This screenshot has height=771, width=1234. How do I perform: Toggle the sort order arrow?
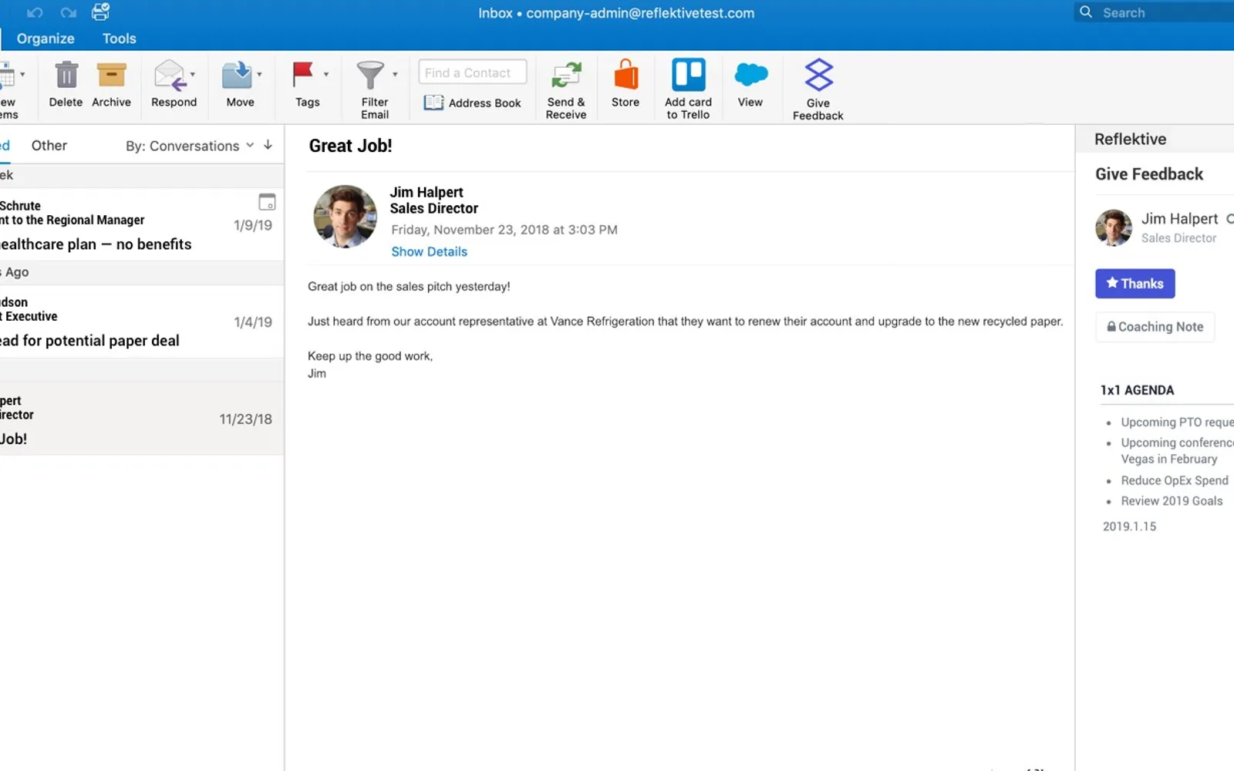point(268,145)
